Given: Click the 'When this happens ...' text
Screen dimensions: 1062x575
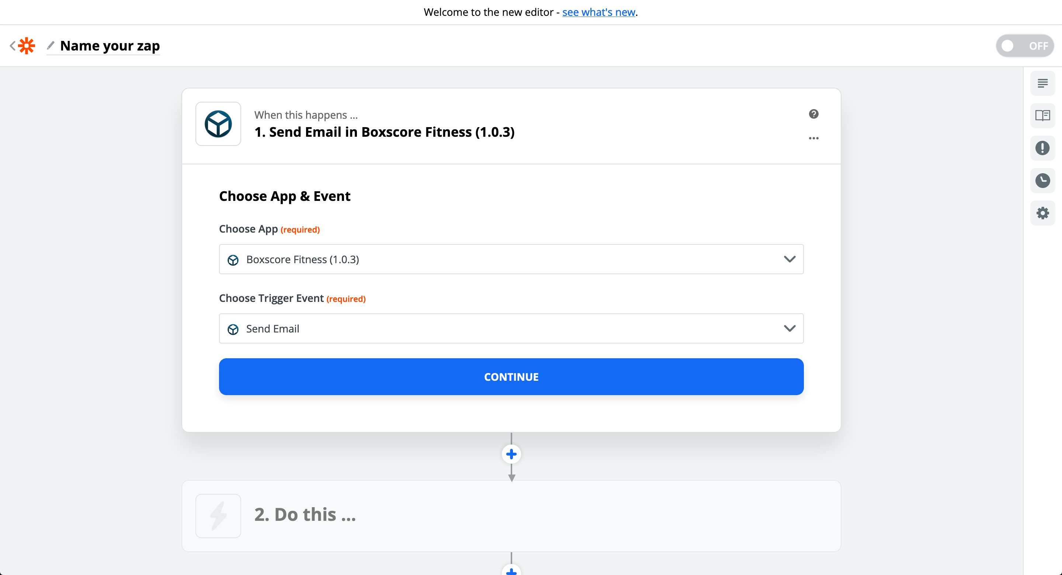Looking at the screenshot, I should pos(306,115).
